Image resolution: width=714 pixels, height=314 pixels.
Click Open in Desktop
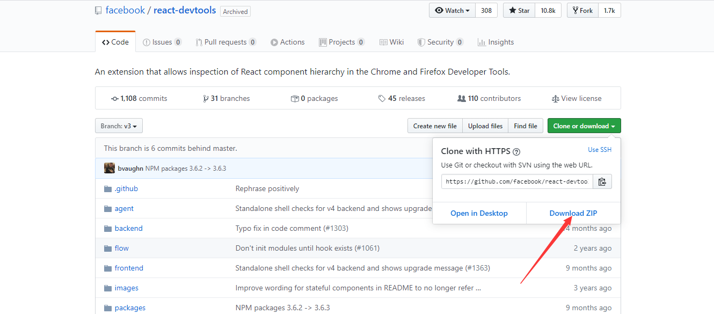pos(479,213)
